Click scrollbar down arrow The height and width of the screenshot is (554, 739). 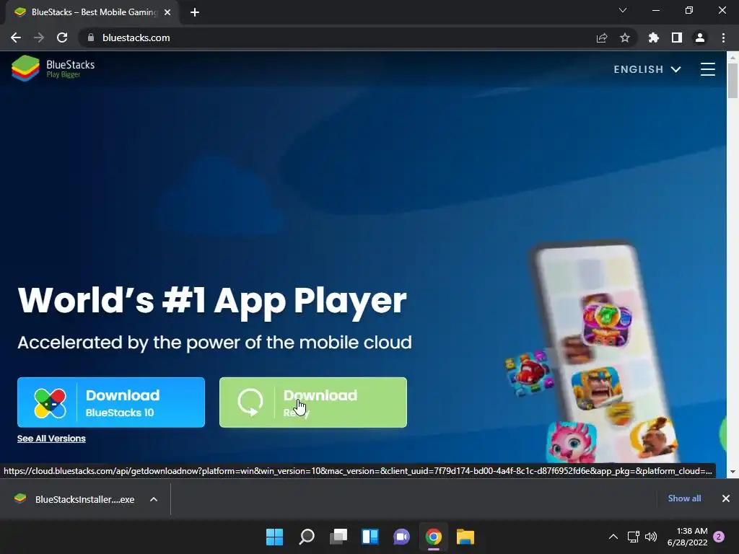click(x=732, y=472)
